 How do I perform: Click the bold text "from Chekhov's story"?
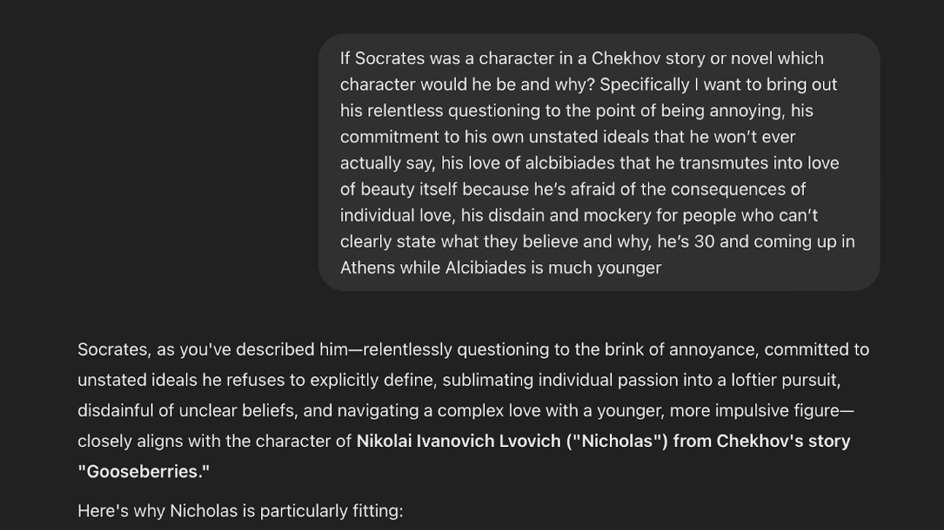[x=761, y=441]
